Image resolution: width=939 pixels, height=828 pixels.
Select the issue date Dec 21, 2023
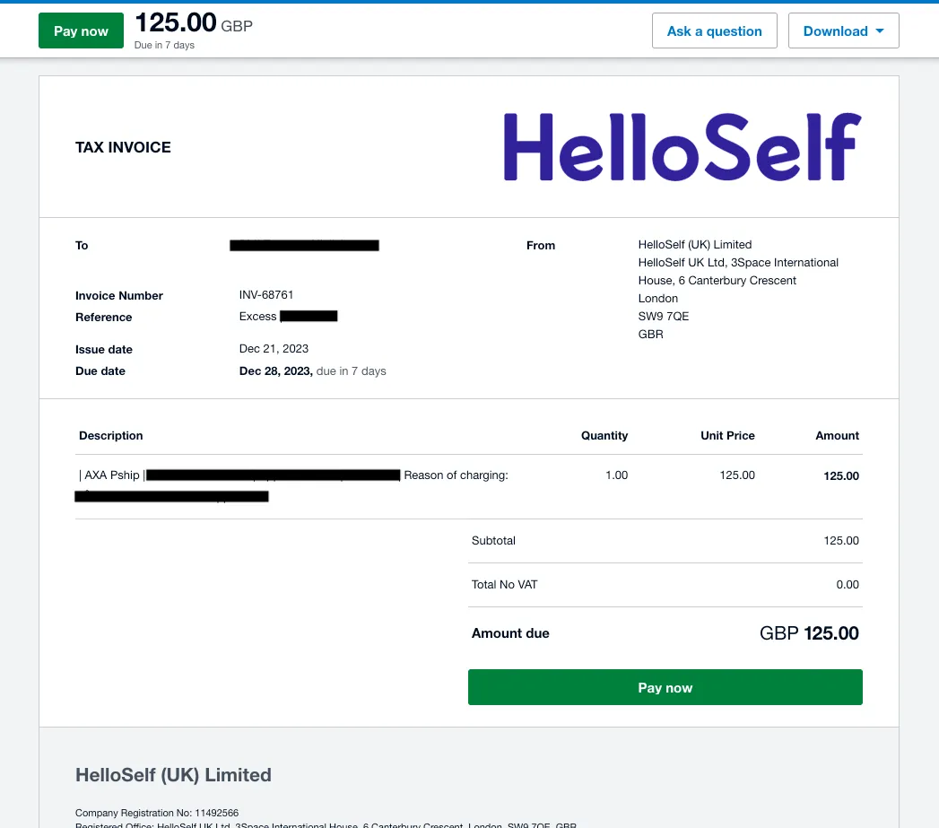274,349
